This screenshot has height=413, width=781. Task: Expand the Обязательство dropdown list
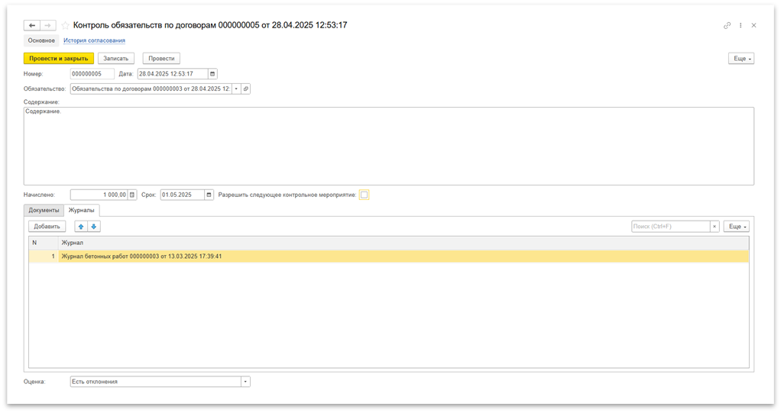[236, 89]
